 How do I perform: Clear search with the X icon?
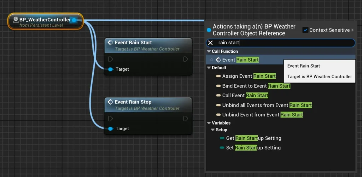tap(210, 43)
